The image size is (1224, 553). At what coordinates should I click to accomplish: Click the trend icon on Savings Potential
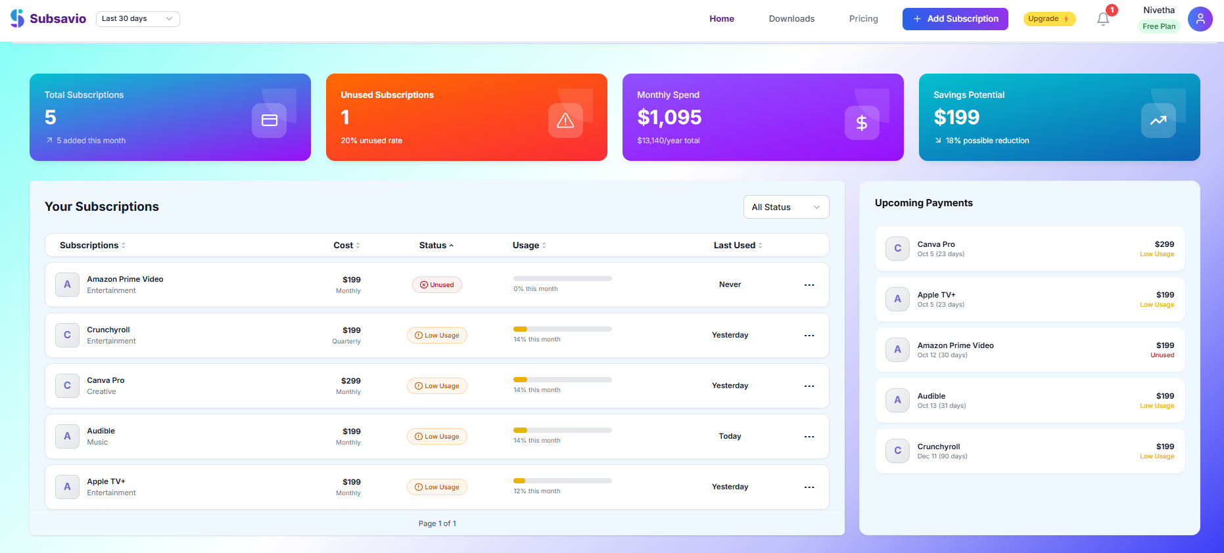click(1158, 120)
